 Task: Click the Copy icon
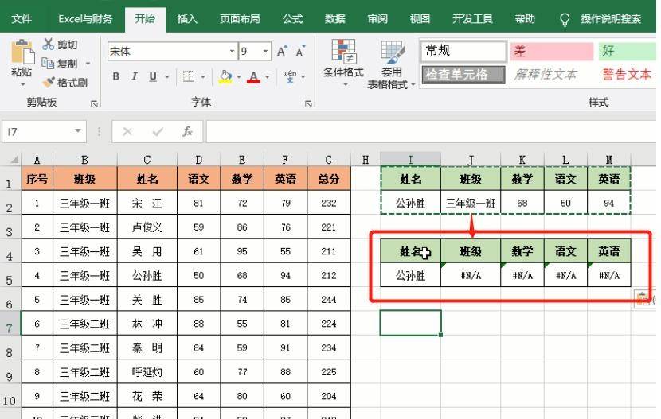(x=48, y=64)
